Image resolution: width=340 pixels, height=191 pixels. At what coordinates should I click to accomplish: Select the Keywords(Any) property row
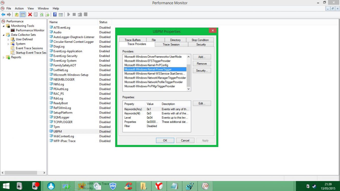(x=156, y=109)
